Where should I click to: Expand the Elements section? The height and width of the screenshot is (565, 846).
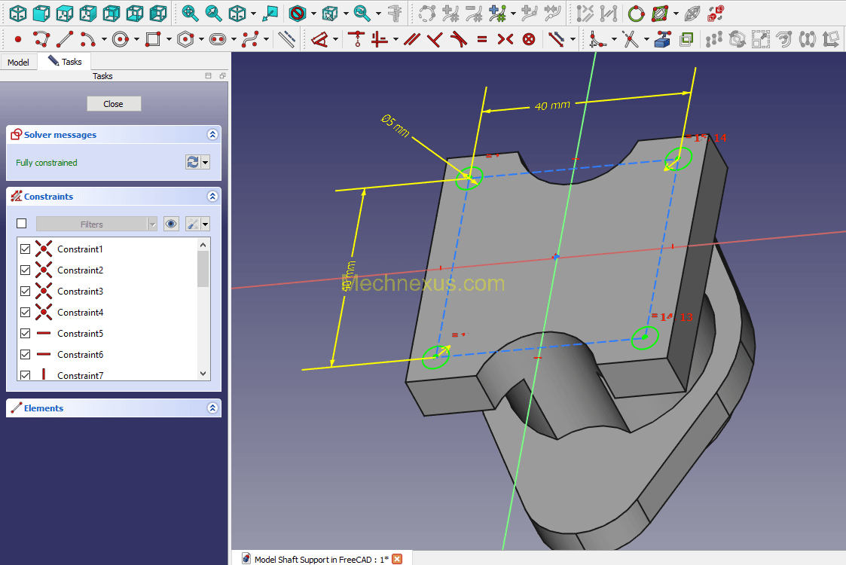tap(212, 408)
